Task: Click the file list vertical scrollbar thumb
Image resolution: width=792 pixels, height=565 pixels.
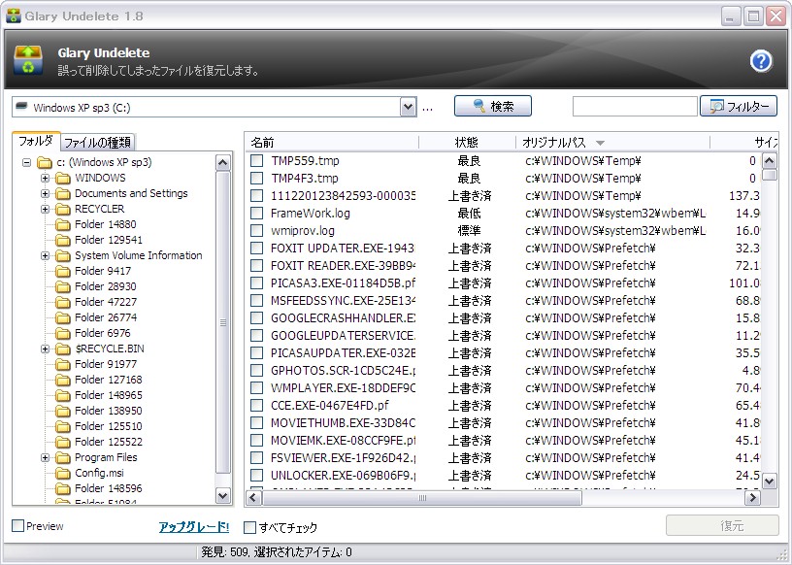Action: tap(769, 175)
